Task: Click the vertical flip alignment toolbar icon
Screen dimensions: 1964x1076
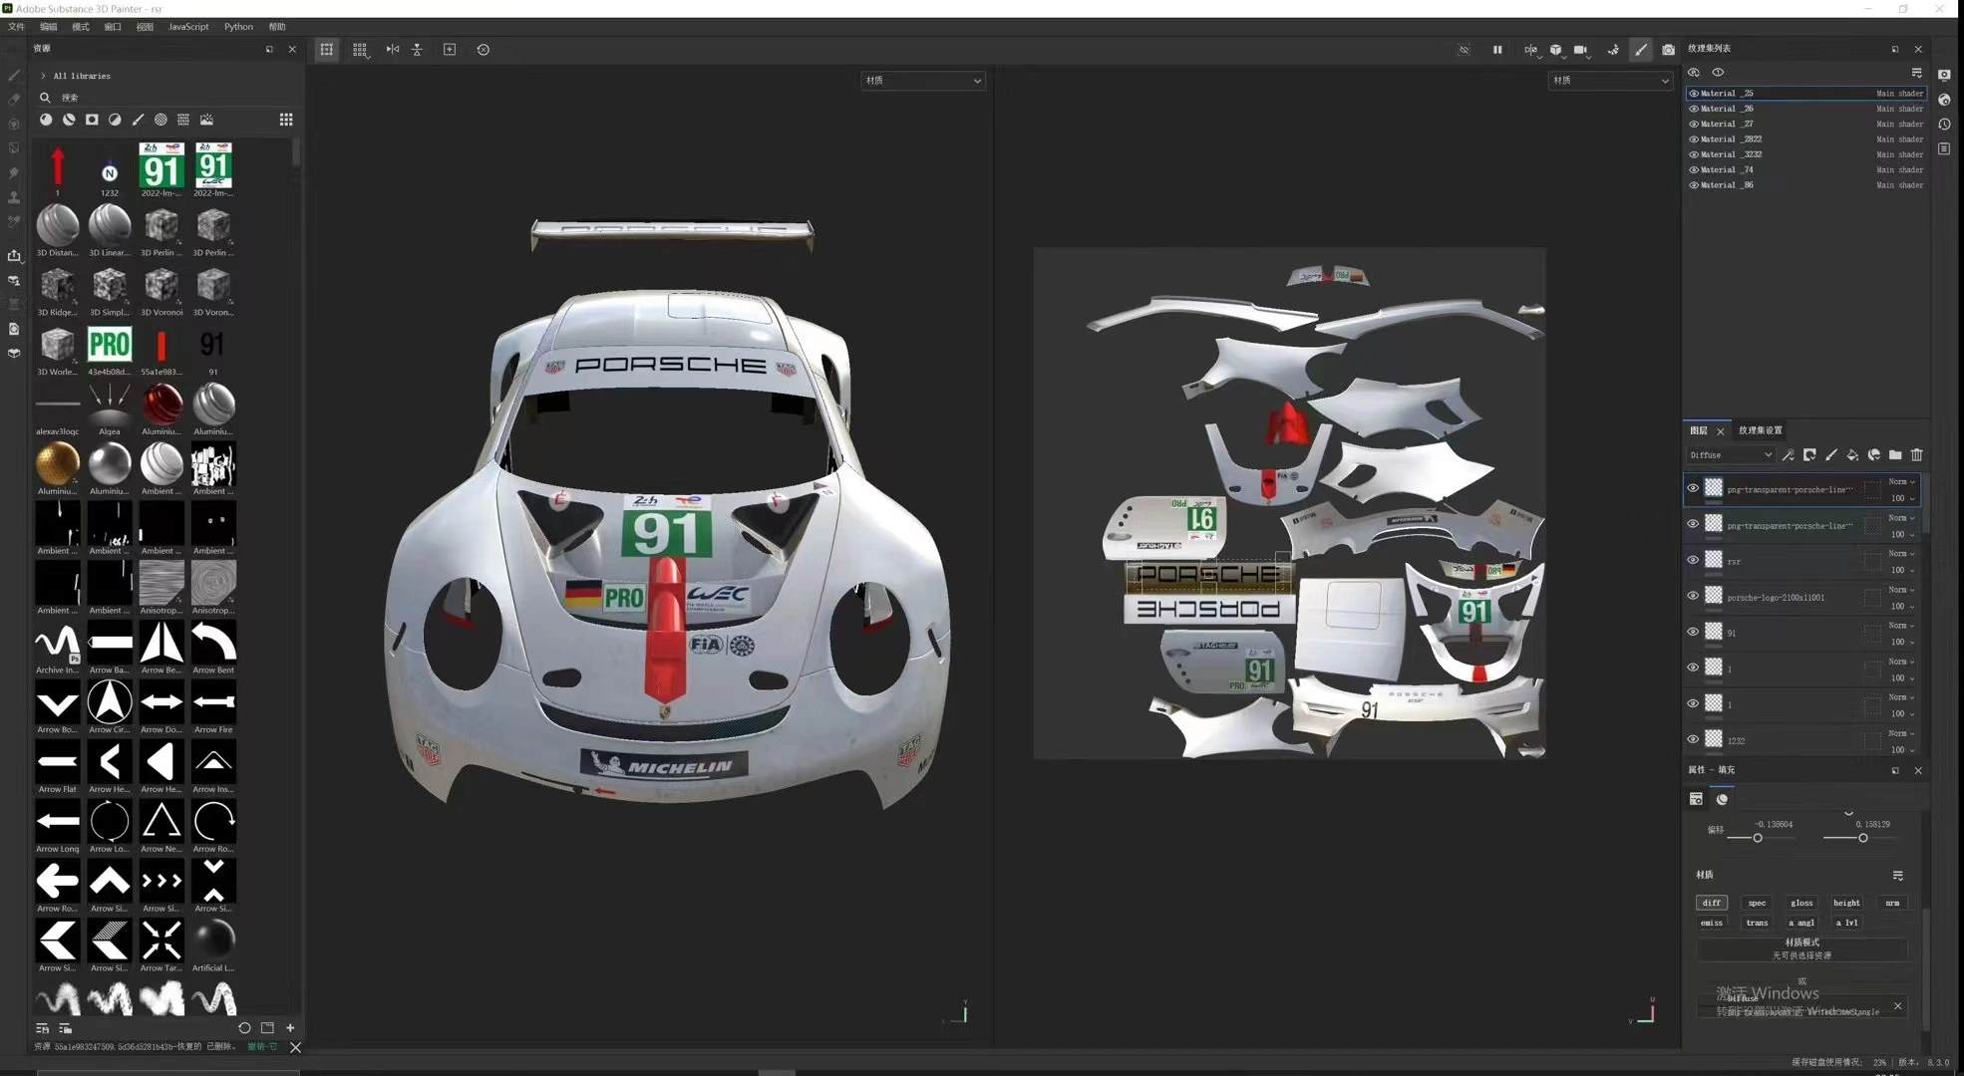Action: (417, 49)
